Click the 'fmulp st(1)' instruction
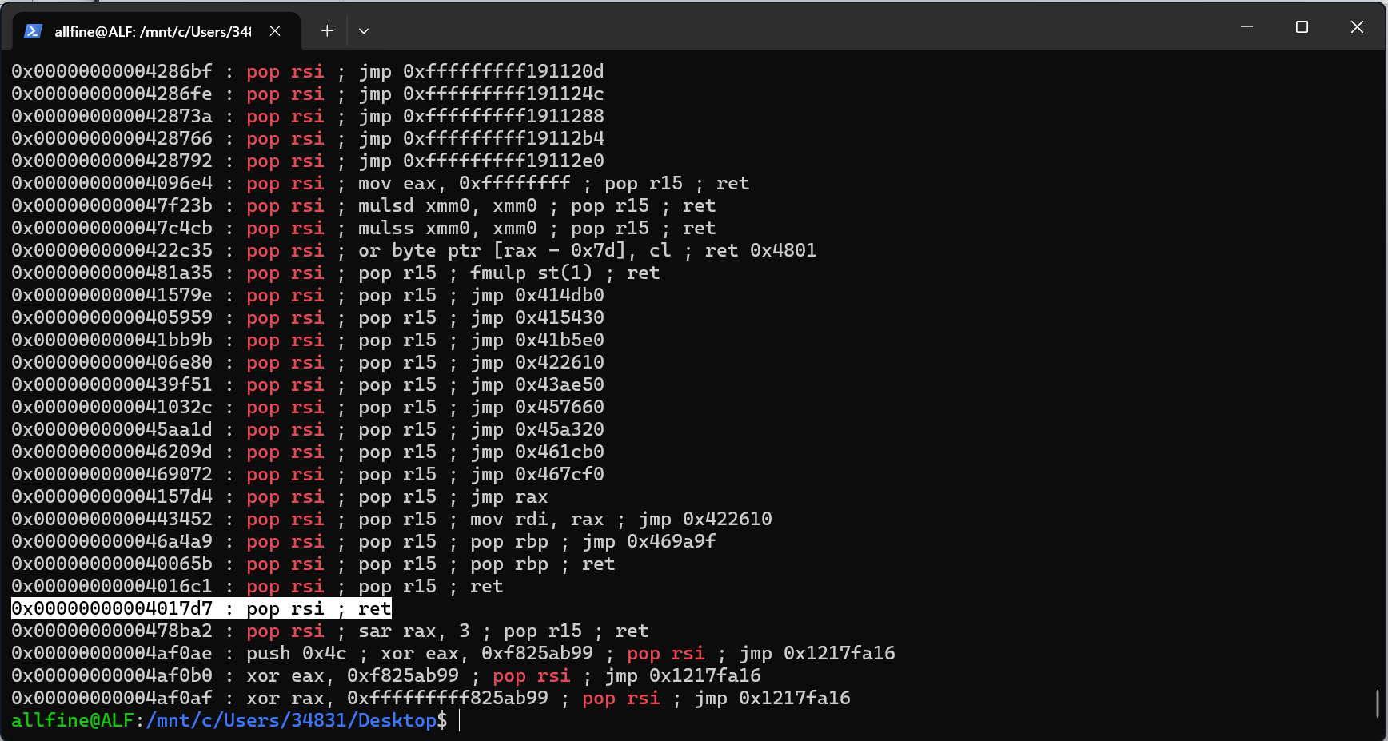This screenshot has height=741, width=1388. pos(532,273)
